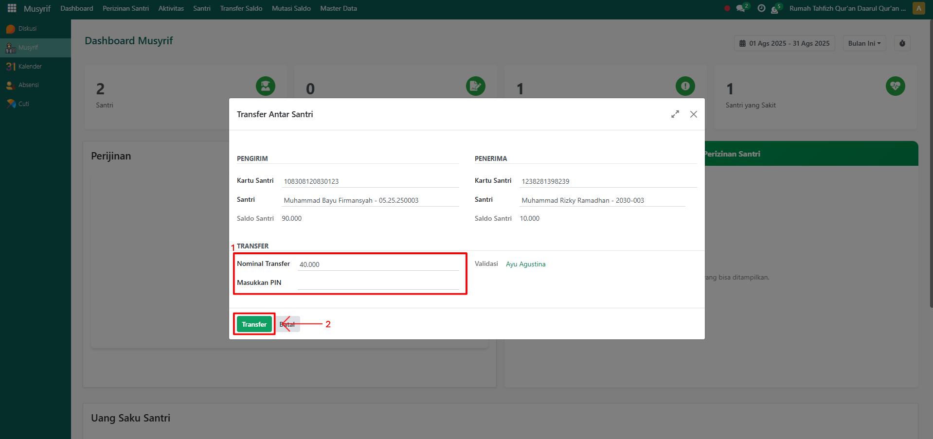The width and height of the screenshot is (933, 439).
Task: Click the Santri yang Sakit heart icon
Action: coord(895,86)
